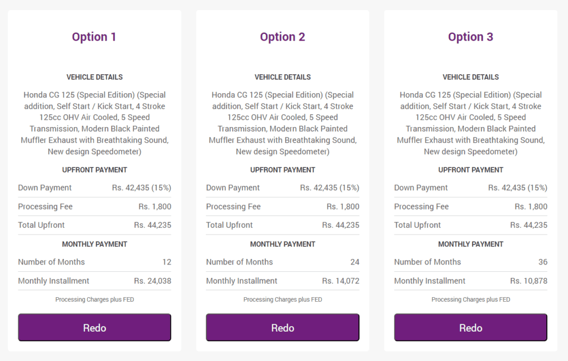
Task: Click Number of Months value 36
Action: coord(542,262)
